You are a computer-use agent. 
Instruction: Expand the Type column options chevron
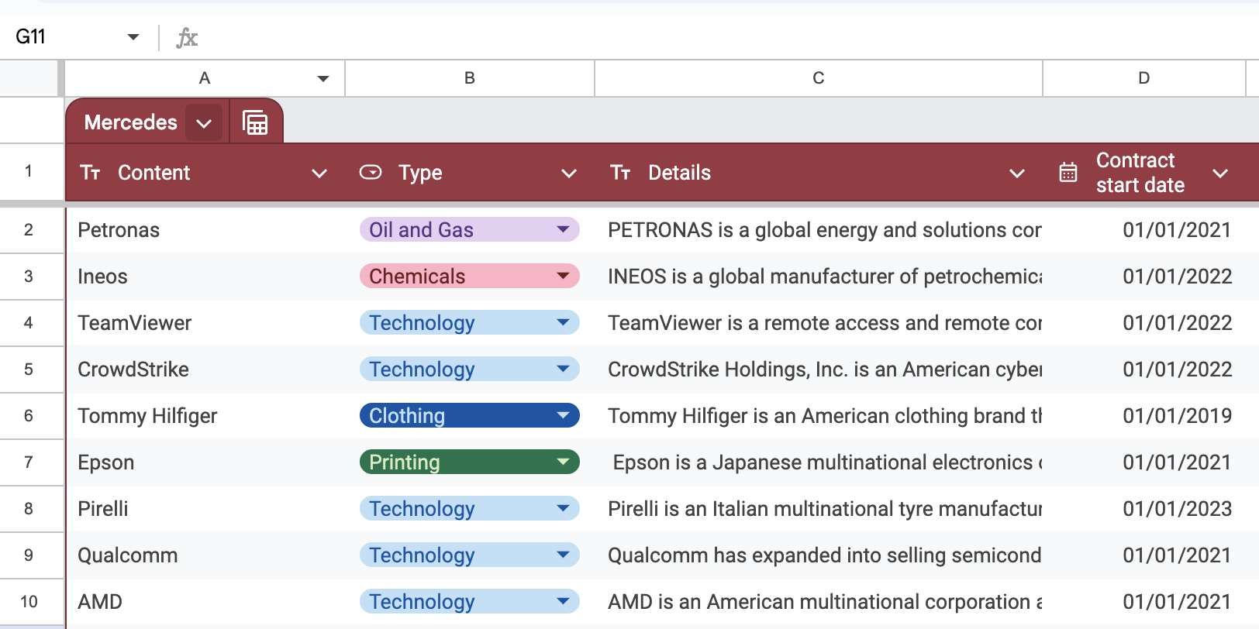pos(569,173)
